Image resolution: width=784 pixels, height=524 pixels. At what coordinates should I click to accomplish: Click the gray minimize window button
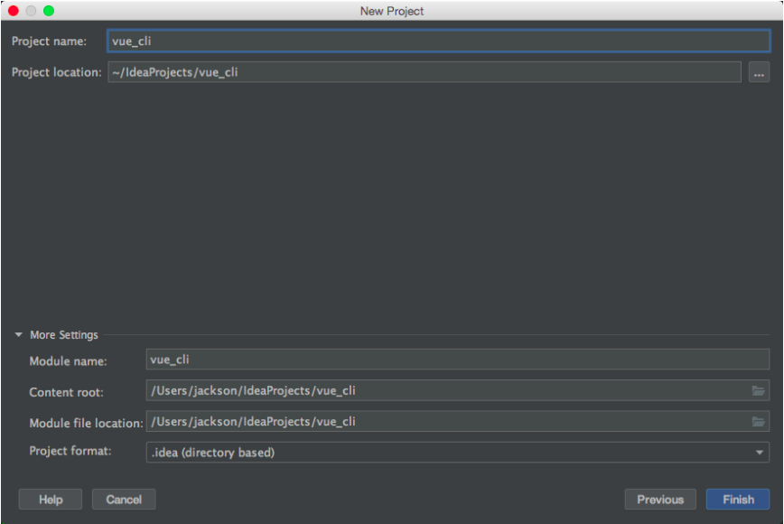tap(31, 11)
